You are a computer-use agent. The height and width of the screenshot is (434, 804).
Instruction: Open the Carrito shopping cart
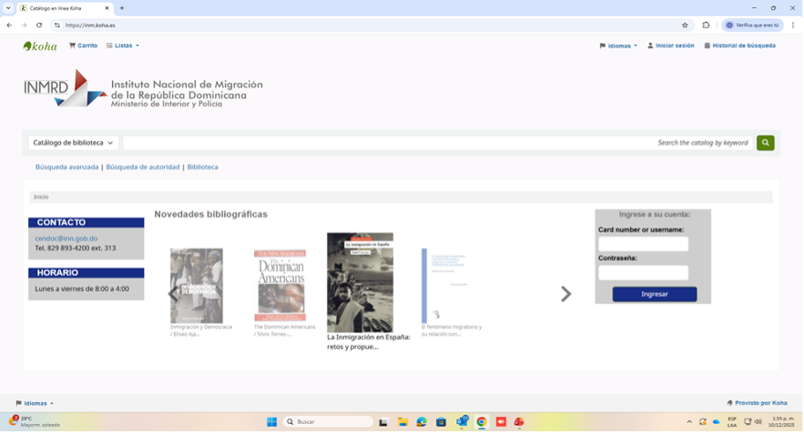[x=83, y=45]
